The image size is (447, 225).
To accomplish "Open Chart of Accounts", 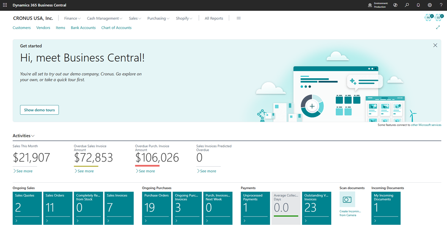I will pyautogui.click(x=116, y=27).
